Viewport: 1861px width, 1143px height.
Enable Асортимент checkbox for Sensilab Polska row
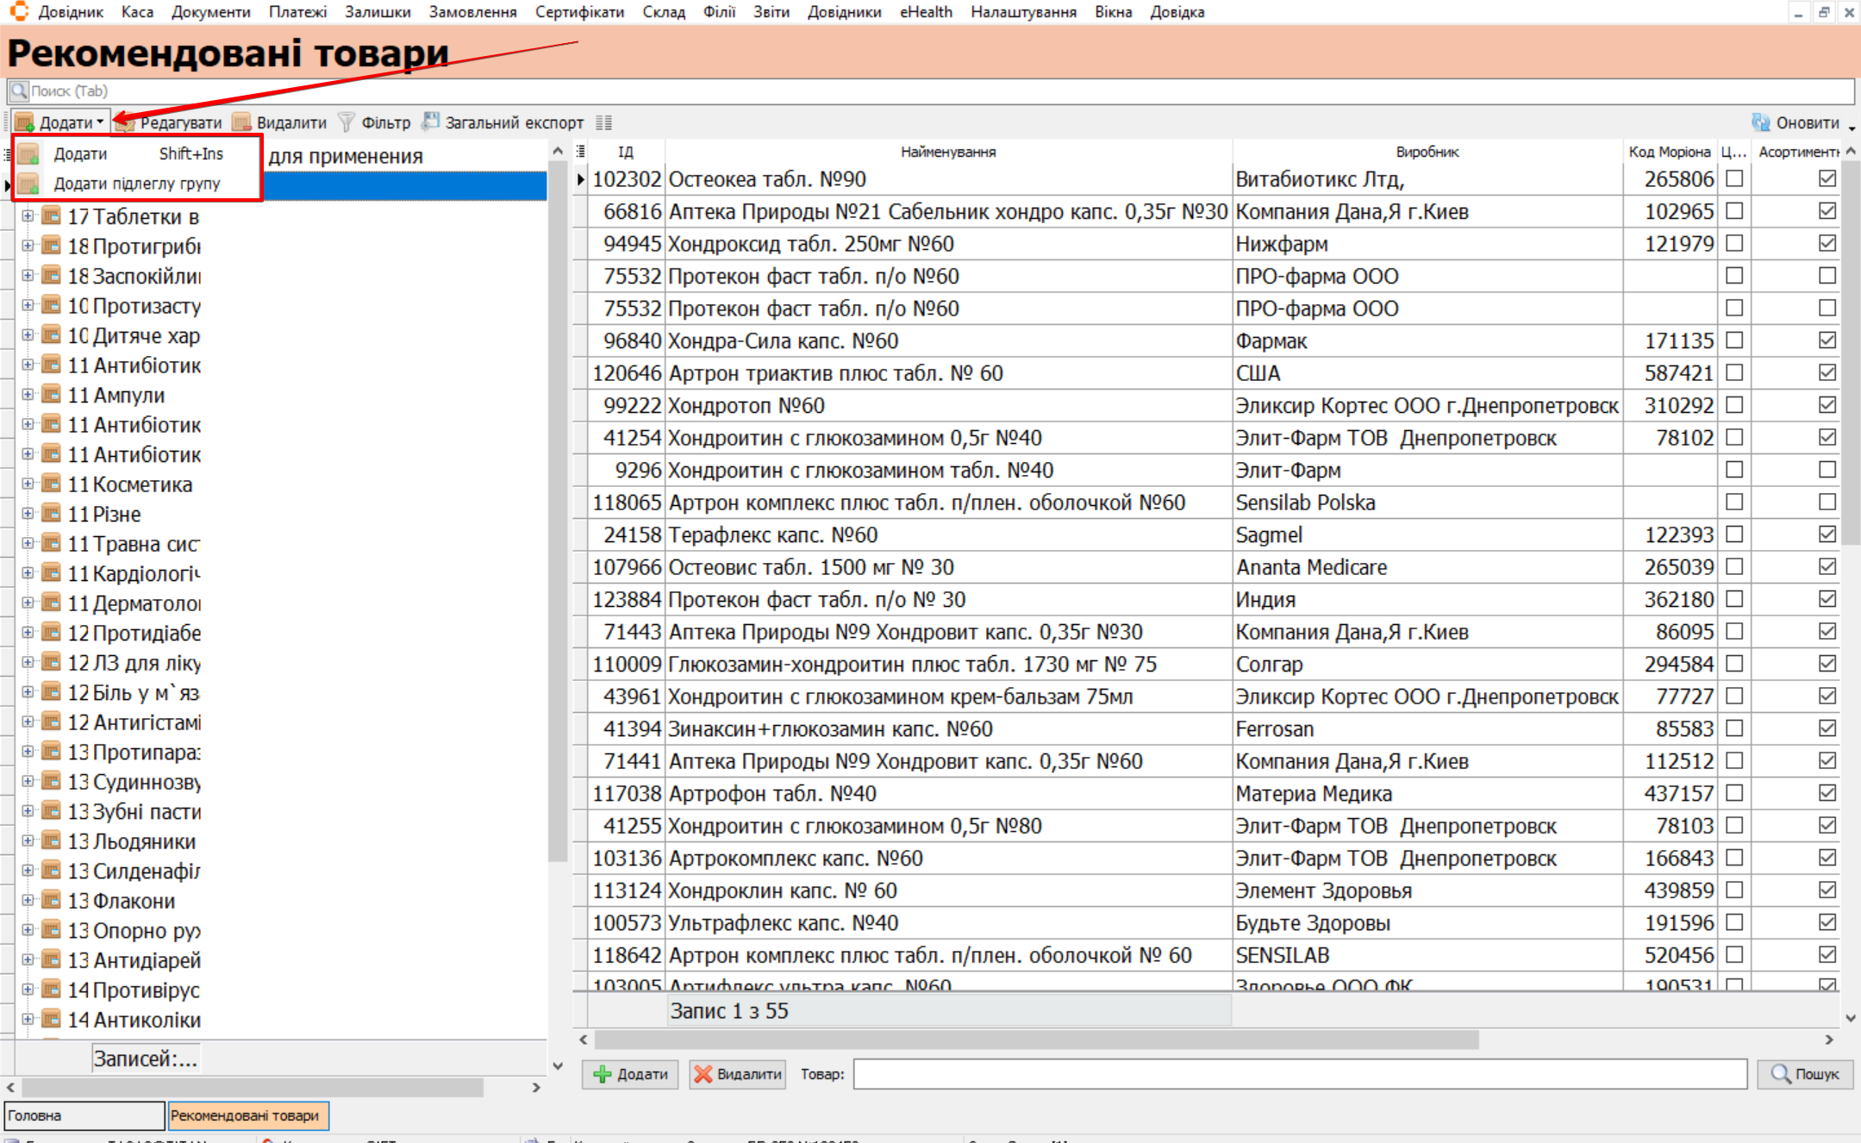1827,502
